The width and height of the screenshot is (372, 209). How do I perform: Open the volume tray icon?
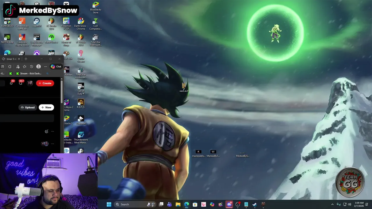click(350, 204)
